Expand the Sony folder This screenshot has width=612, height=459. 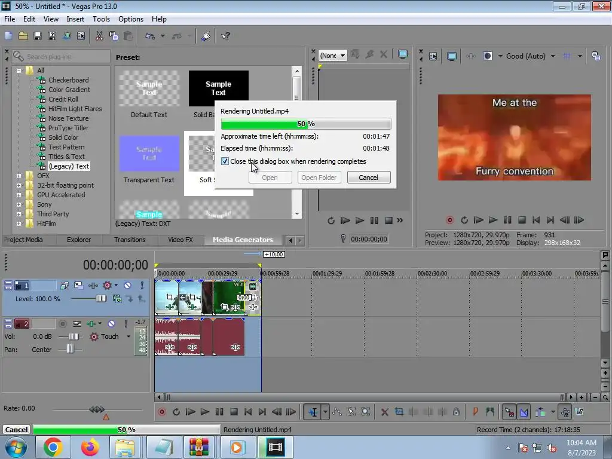pyautogui.click(x=19, y=204)
